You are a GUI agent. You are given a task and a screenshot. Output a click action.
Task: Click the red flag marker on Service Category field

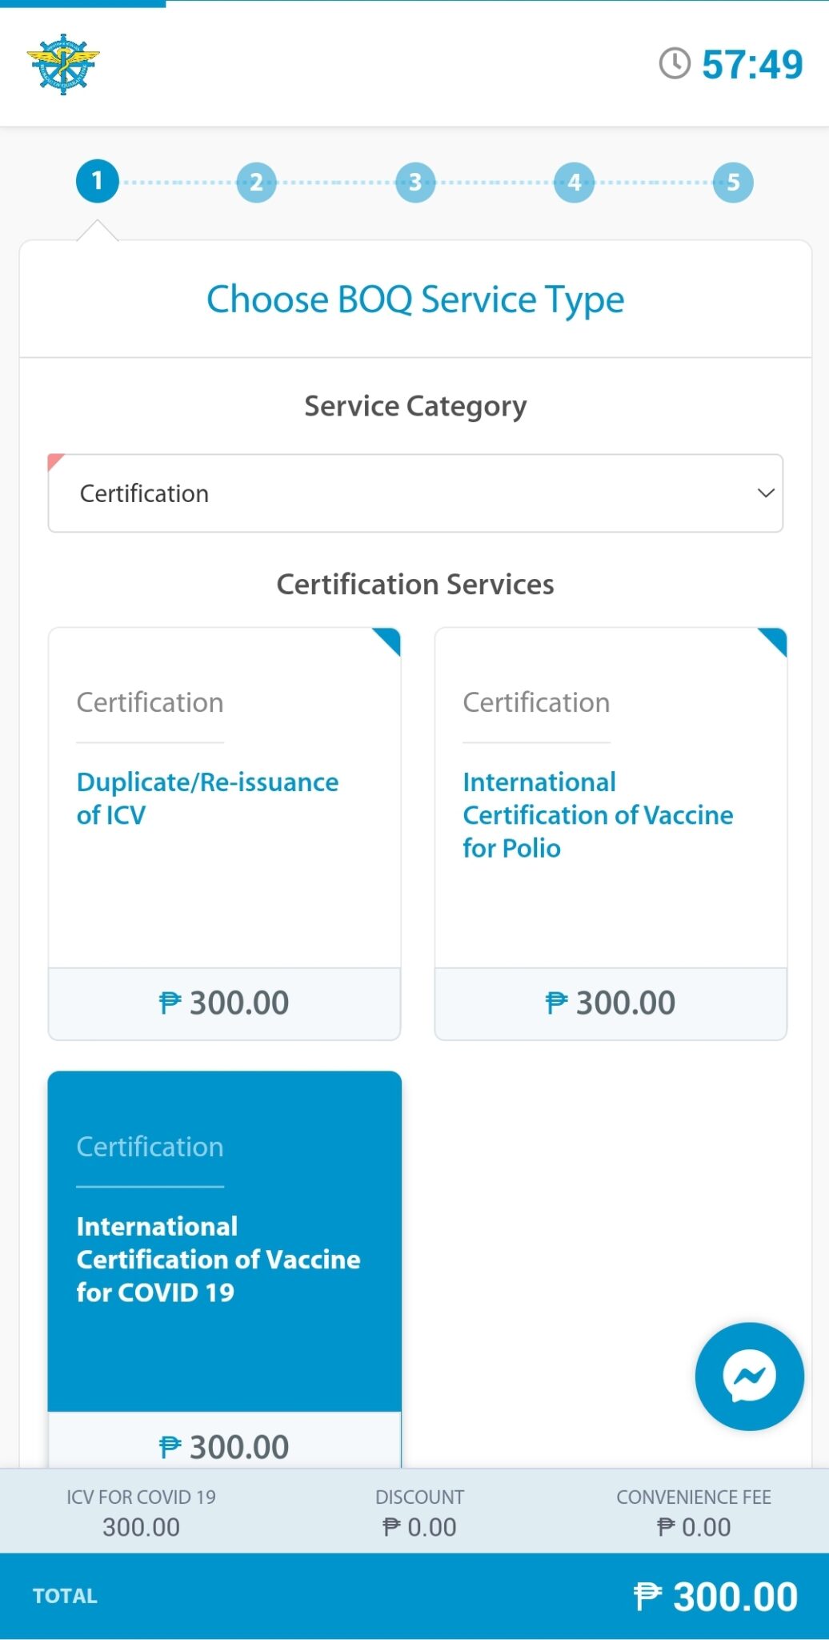[57, 462]
